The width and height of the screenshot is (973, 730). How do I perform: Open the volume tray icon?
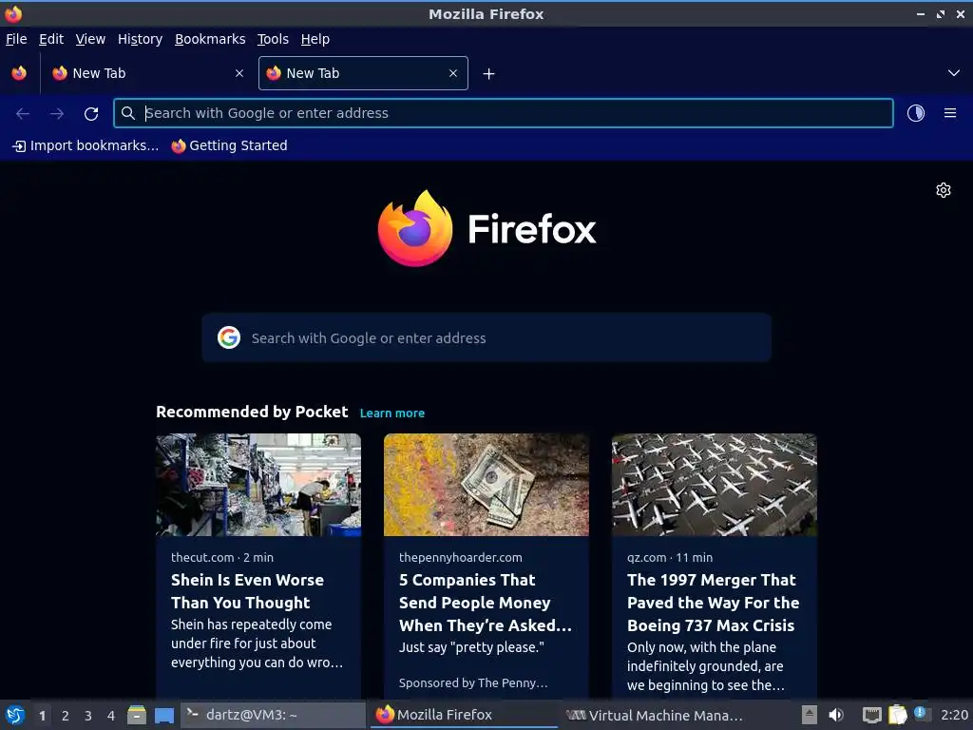(x=836, y=715)
